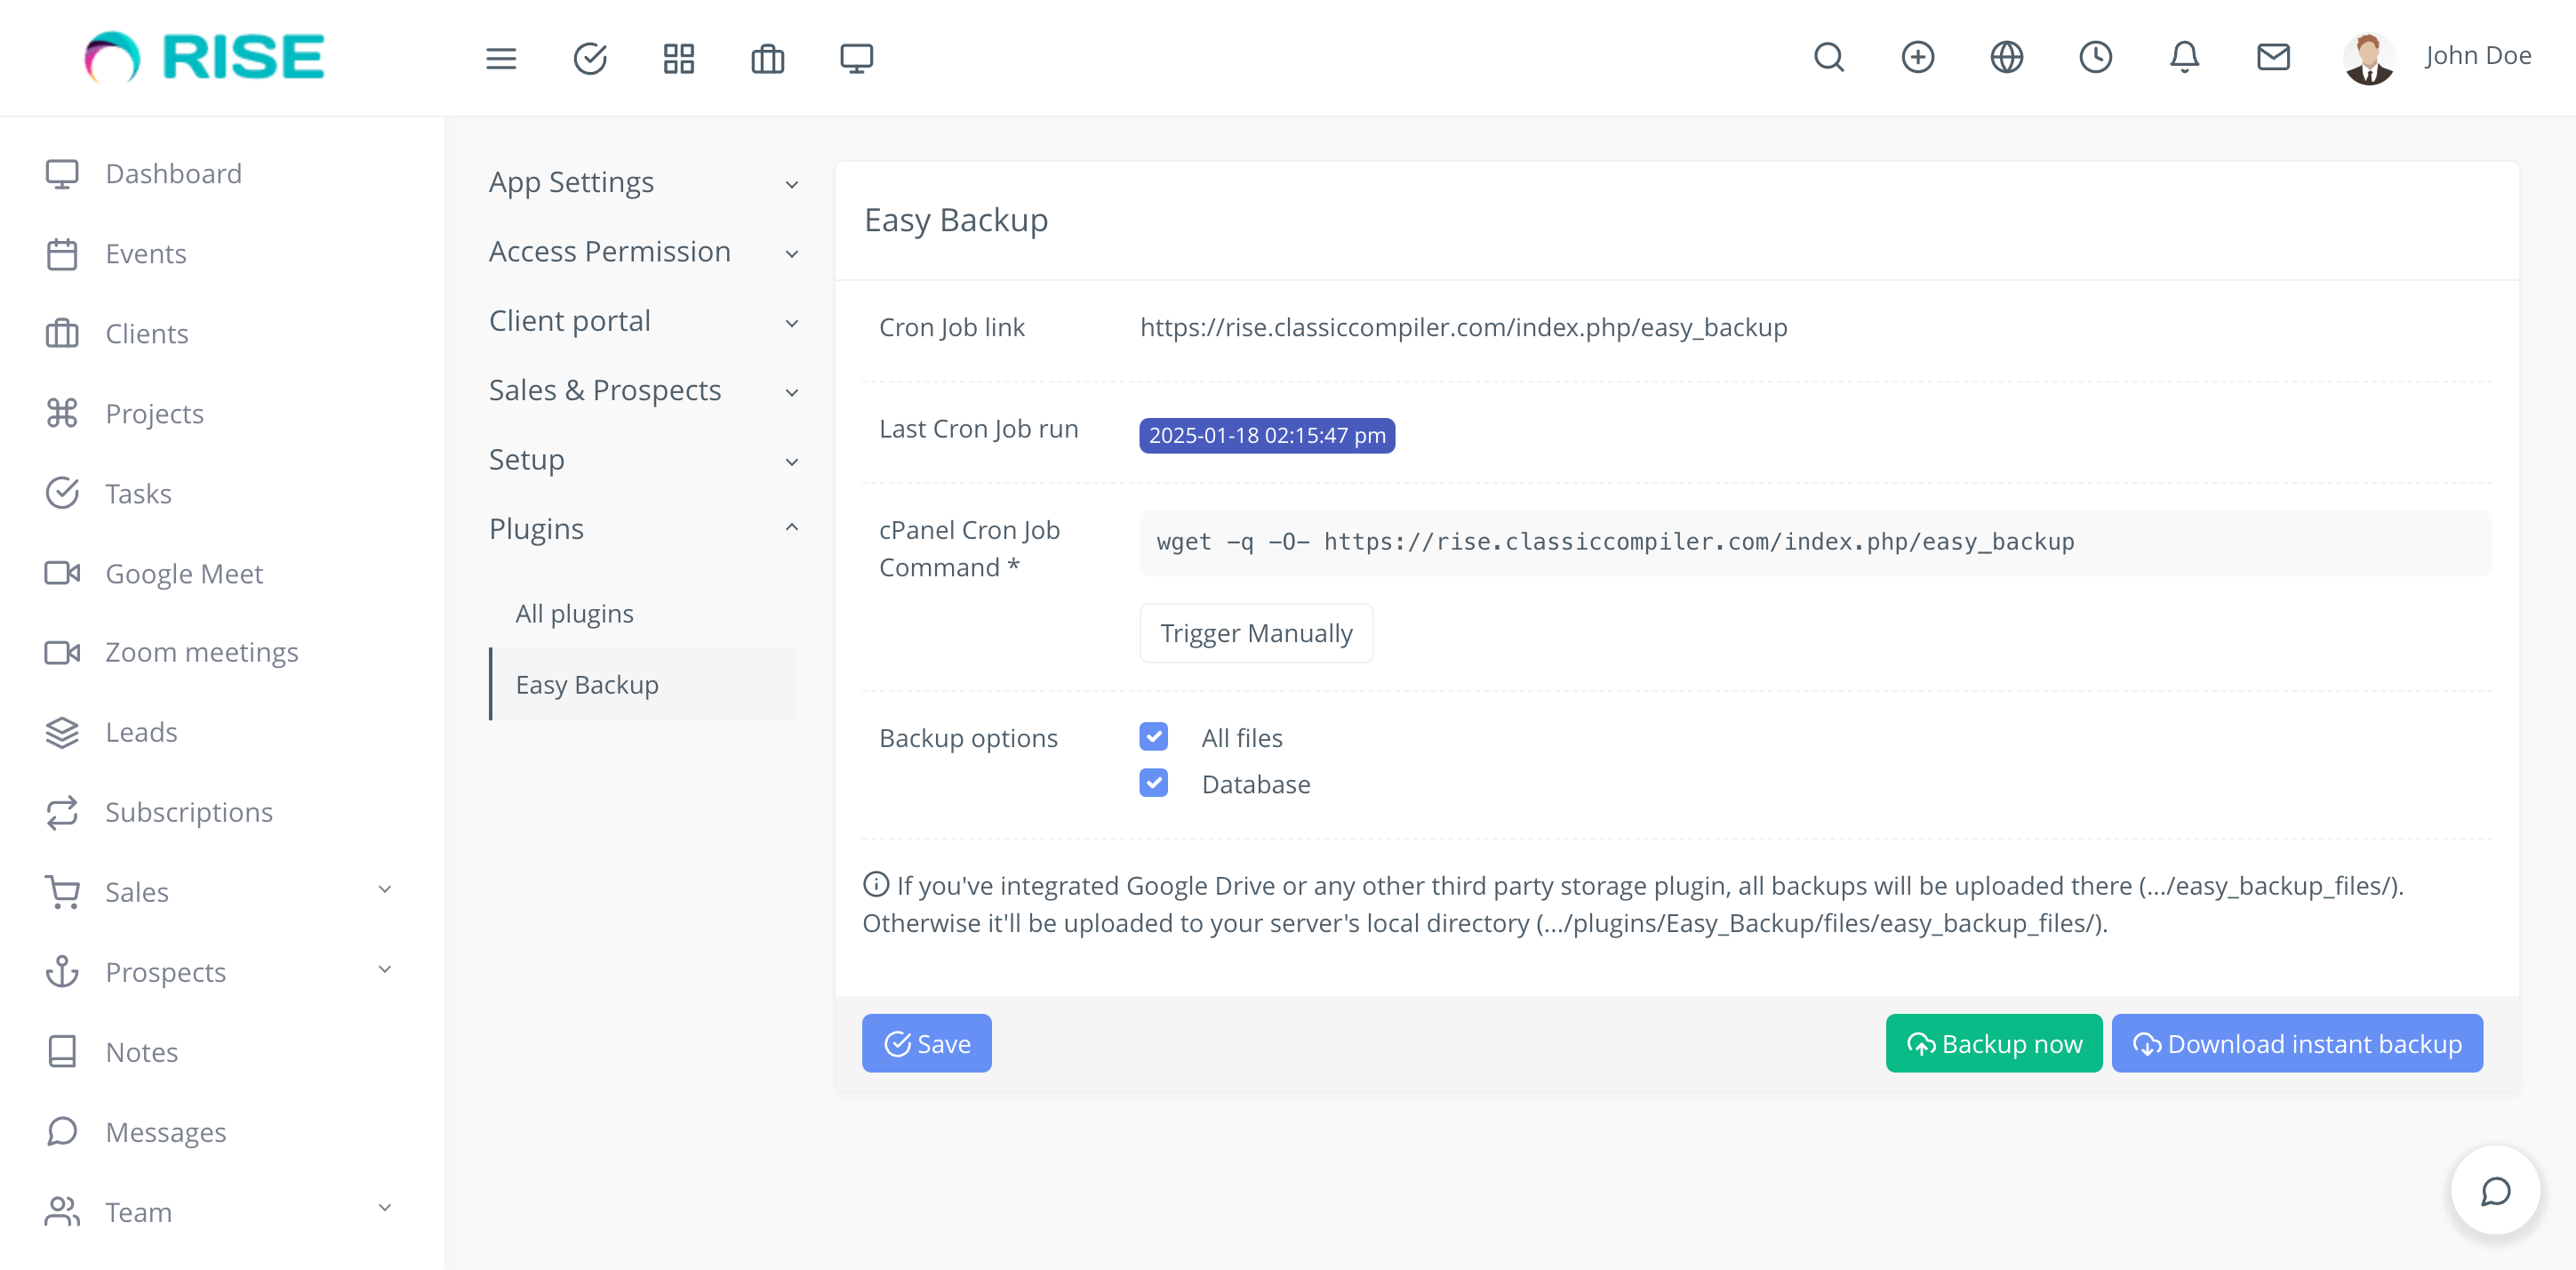
Task: Open the All plugins page
Action: click(574, 613)
